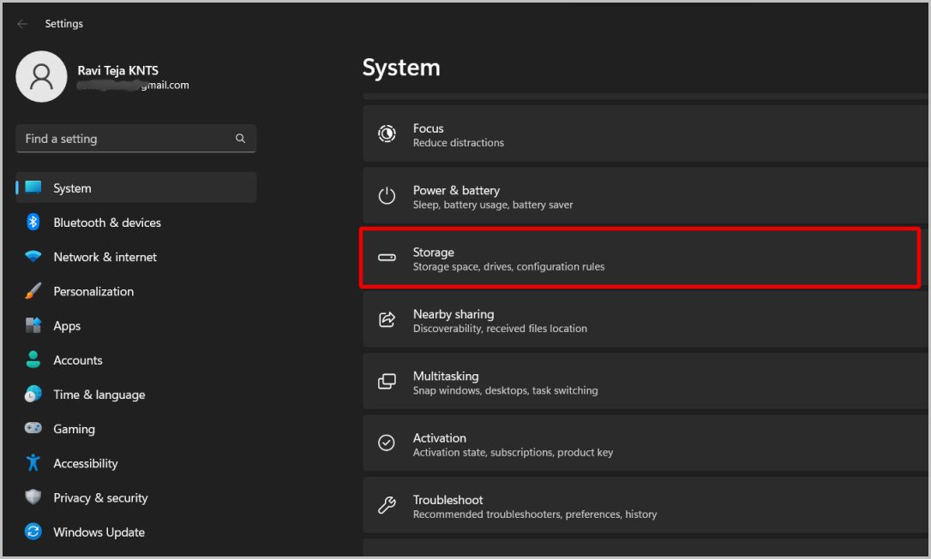The image size is (931, 559).
Task: Click the Focus target icon
Action: [x=387, y=134]
